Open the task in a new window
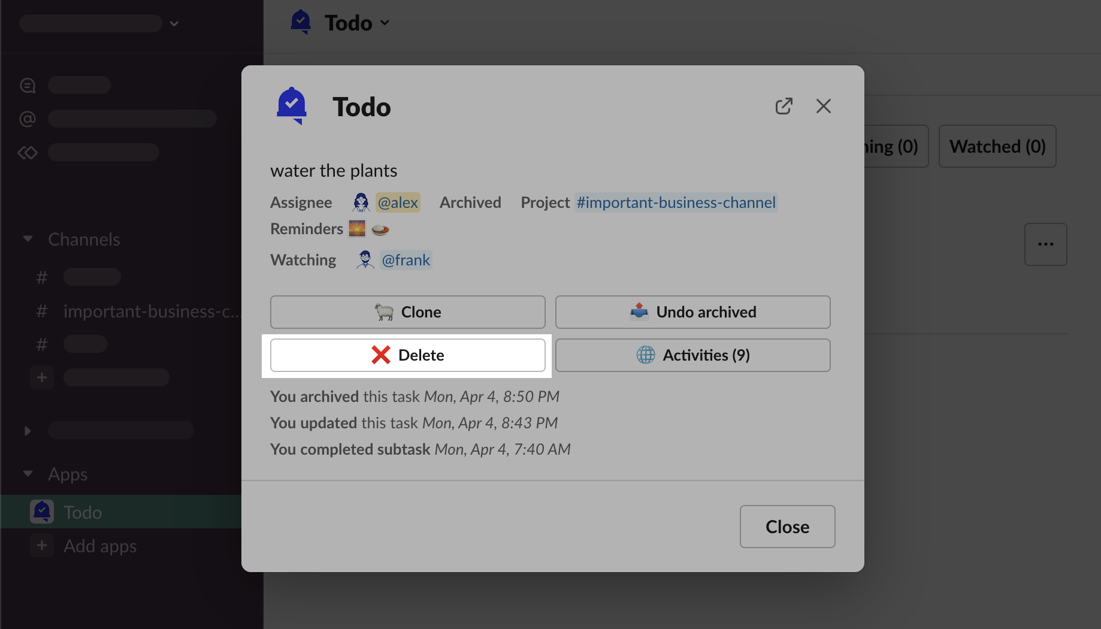This screenshot has height=629, width=1101. [784, 106]
